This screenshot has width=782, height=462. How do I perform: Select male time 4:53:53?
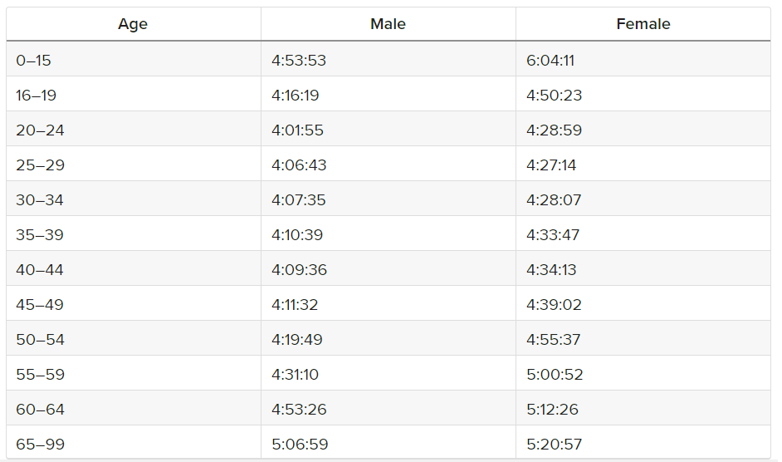point(299,61)
